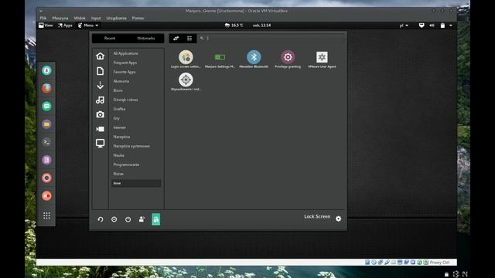Switch to icon grid view button
The height and width of the screenshot is (278, 495).
(176, 39)
